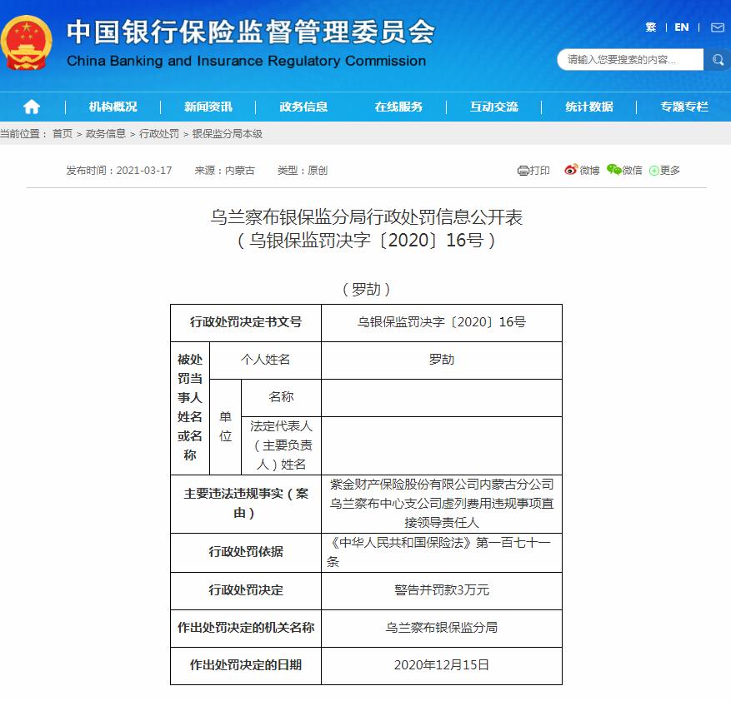Switch to the EN English version
Screen dimensions: 731x701
click(x=680, y=27)
